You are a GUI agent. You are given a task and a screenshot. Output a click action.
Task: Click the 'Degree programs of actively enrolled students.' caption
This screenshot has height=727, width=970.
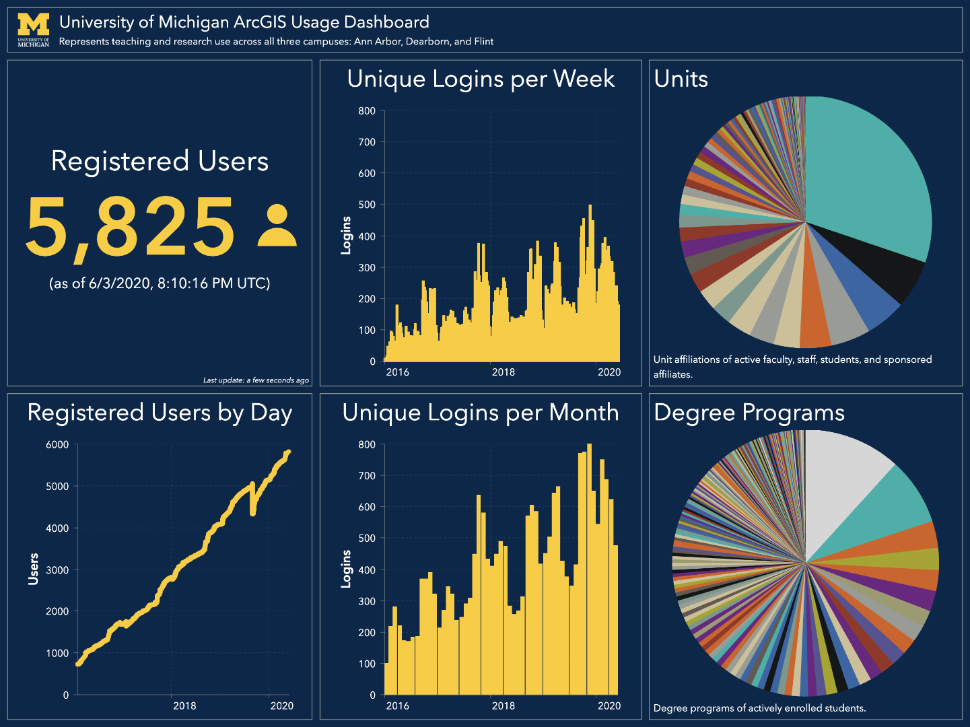(x=760, y=708)
